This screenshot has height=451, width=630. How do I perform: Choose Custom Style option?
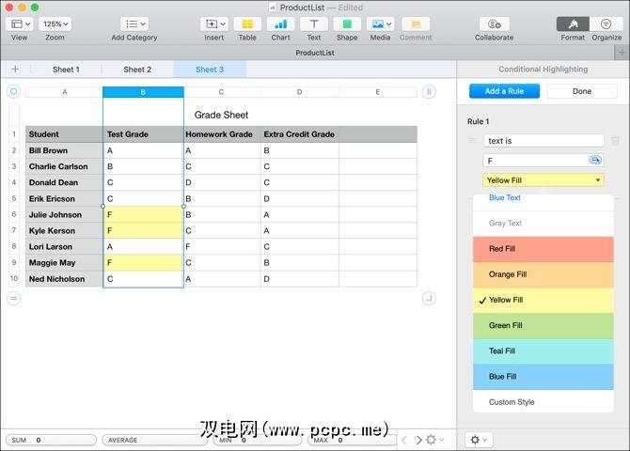pos(543,402)
